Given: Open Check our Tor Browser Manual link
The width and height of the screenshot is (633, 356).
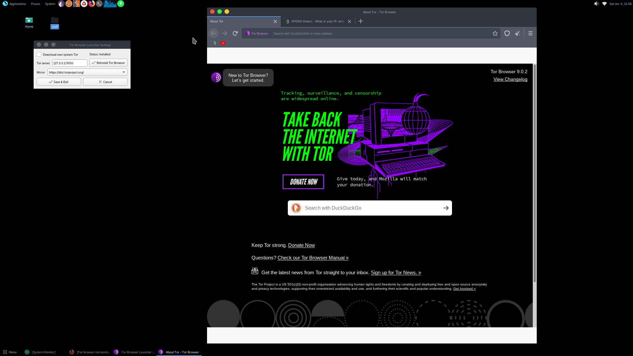Looking at the screenshot, I should [313, 258].
